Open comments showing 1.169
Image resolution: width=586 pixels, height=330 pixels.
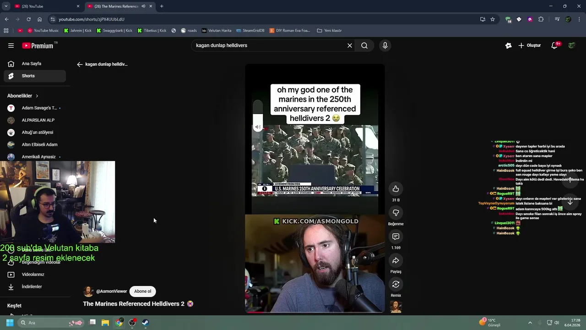point(396,236)
